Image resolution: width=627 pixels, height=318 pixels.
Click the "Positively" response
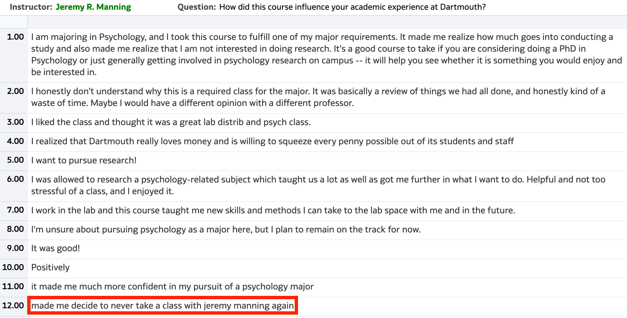point(50,267)
